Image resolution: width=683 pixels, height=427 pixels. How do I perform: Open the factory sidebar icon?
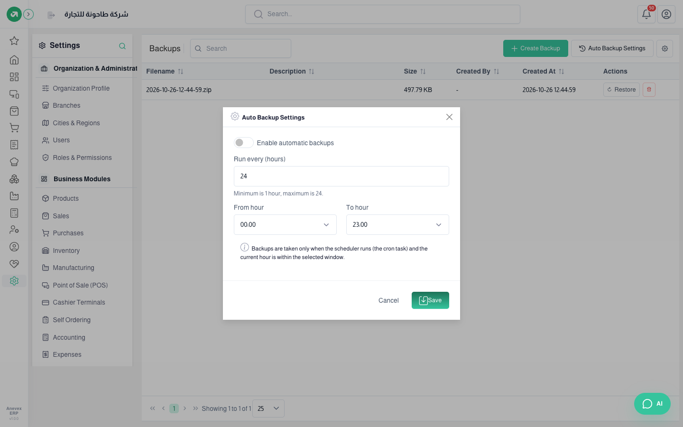pos(14,196)
